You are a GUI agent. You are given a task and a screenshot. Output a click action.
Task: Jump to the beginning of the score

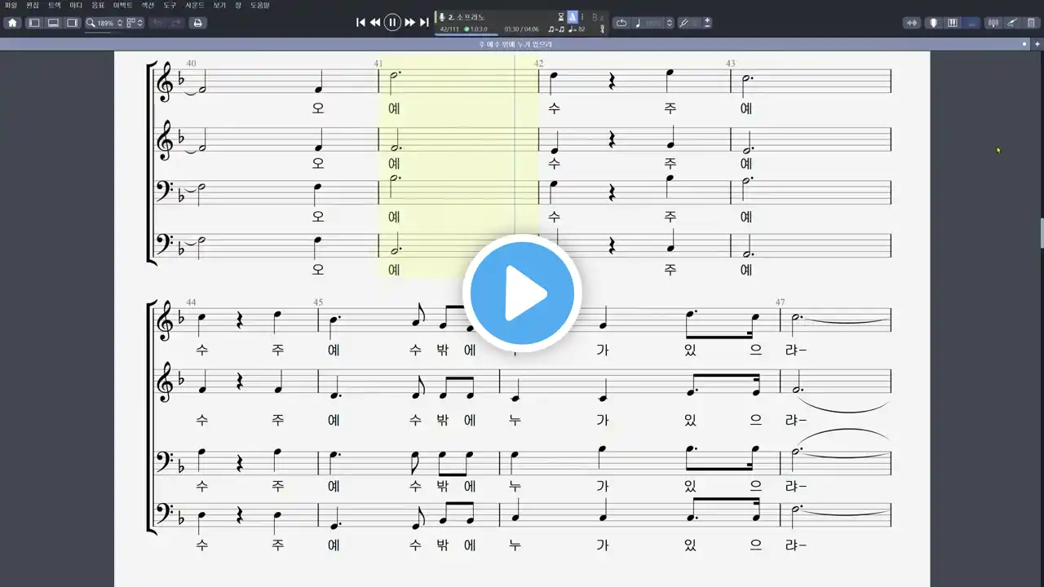click(361, 23)
